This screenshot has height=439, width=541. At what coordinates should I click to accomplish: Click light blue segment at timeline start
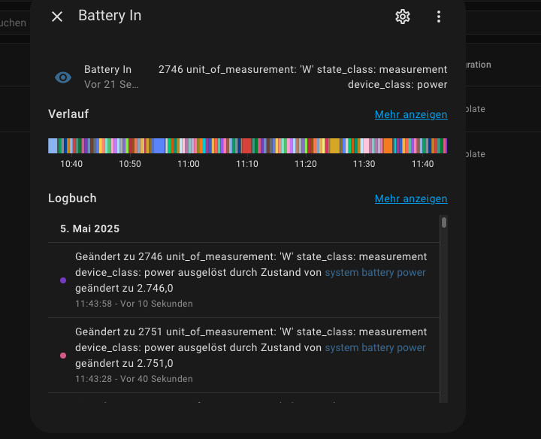click(x=53, y=146)
